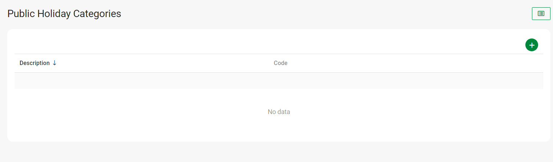Click the Description label in table header
Image resolution: width=553 pixels, height=162 pixels.
tap(35, 63)
